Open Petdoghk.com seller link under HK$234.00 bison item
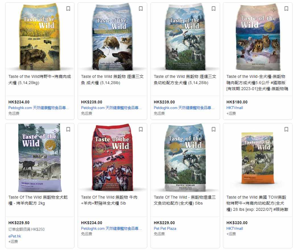 (39, 108)
